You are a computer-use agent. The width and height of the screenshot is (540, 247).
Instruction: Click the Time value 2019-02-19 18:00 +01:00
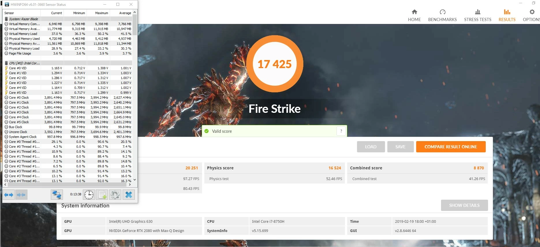(x=415, y=221)
